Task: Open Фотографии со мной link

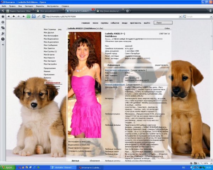Action: click(x=79, y=142)
